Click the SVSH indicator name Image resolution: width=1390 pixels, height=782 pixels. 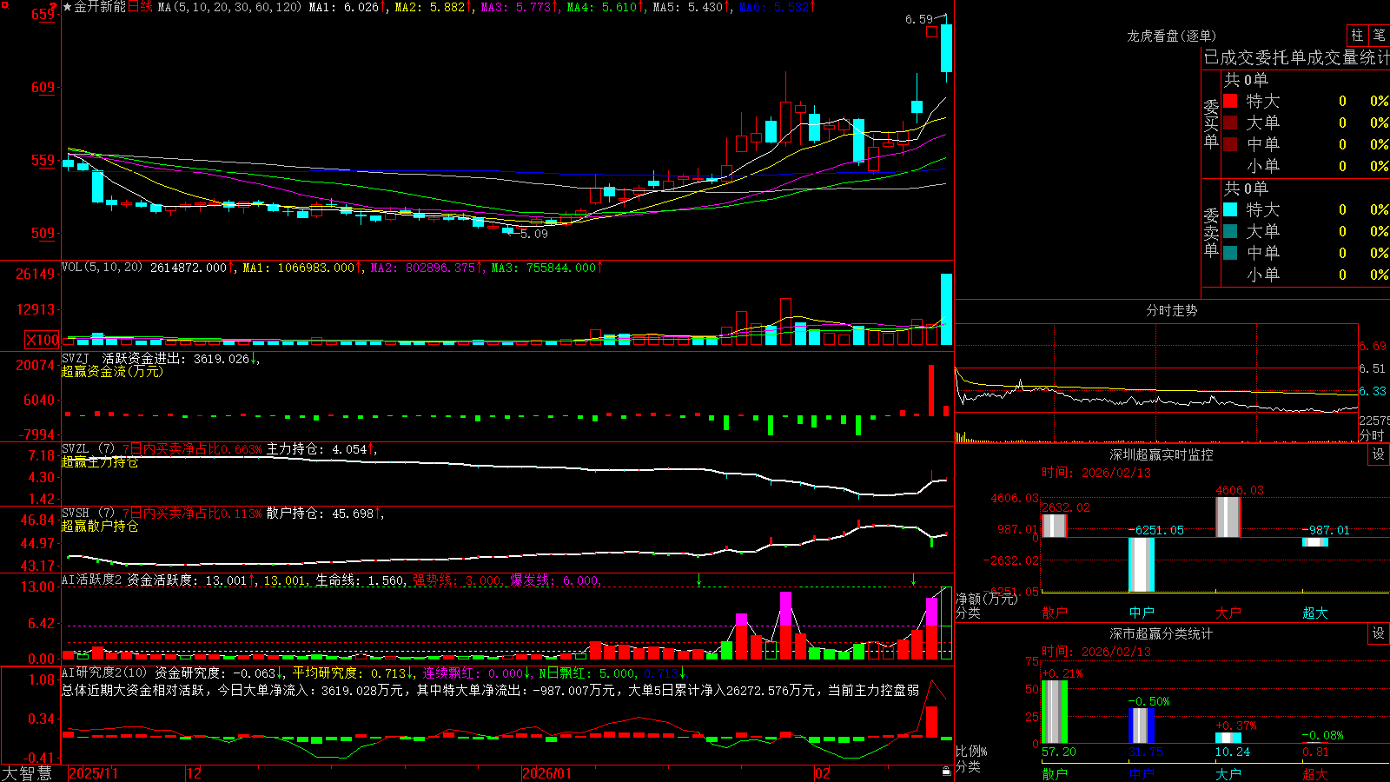pyautogui.click(x=75, y=514)
